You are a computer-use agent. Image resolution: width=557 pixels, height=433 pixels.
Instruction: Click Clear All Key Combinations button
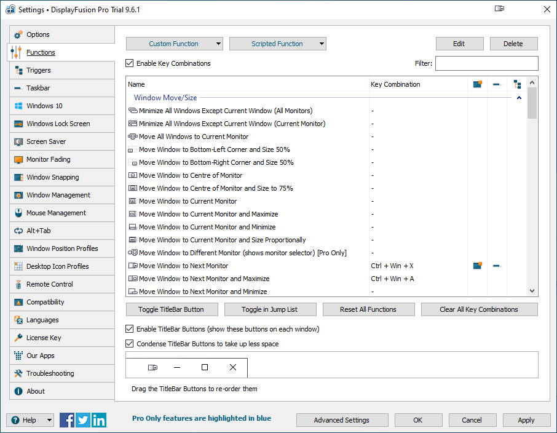coord(479,309)
